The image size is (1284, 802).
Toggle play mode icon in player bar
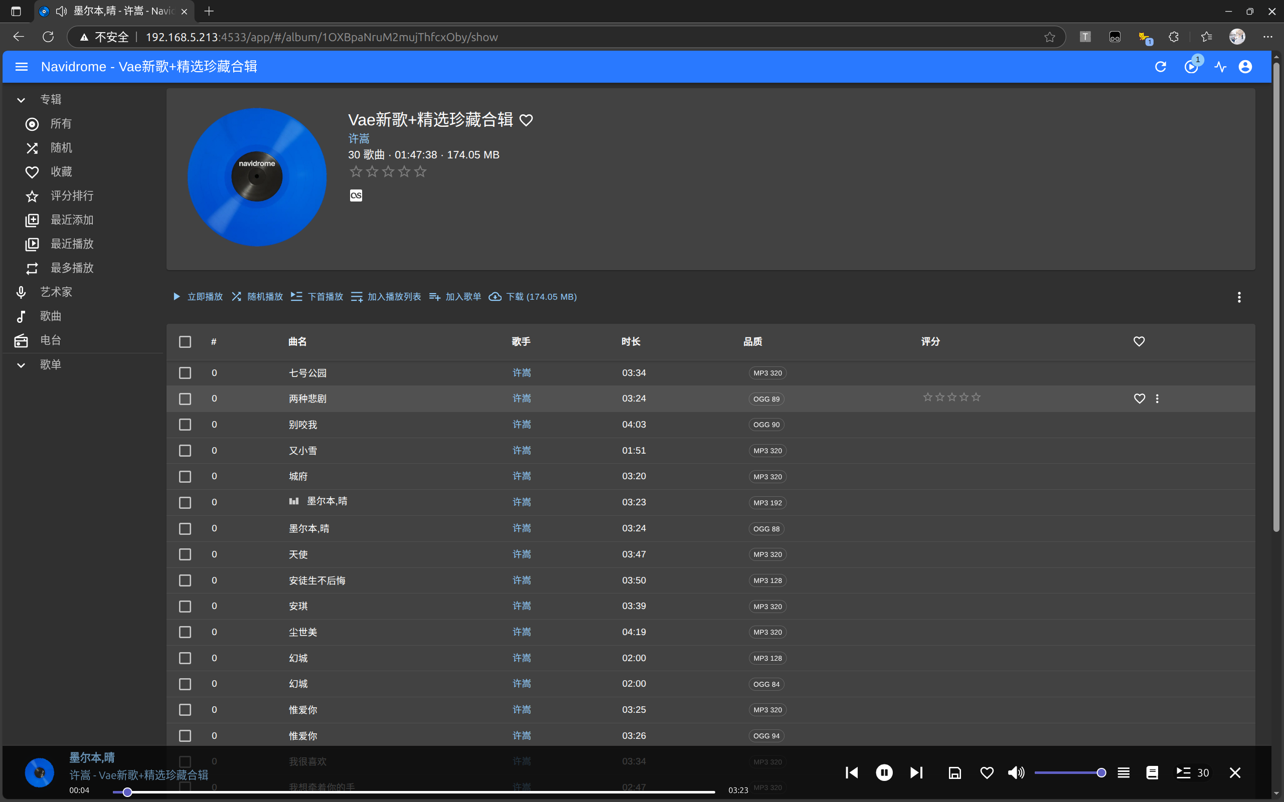[x=1123, y=773]
